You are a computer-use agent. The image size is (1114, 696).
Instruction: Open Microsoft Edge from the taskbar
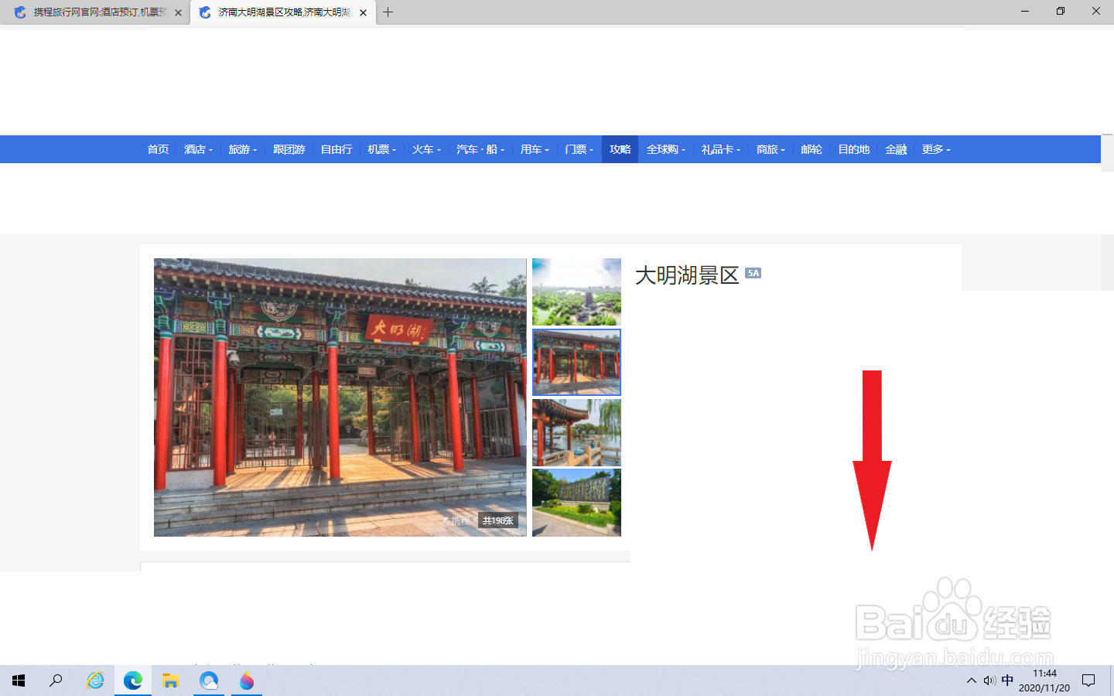coord(133,681)
